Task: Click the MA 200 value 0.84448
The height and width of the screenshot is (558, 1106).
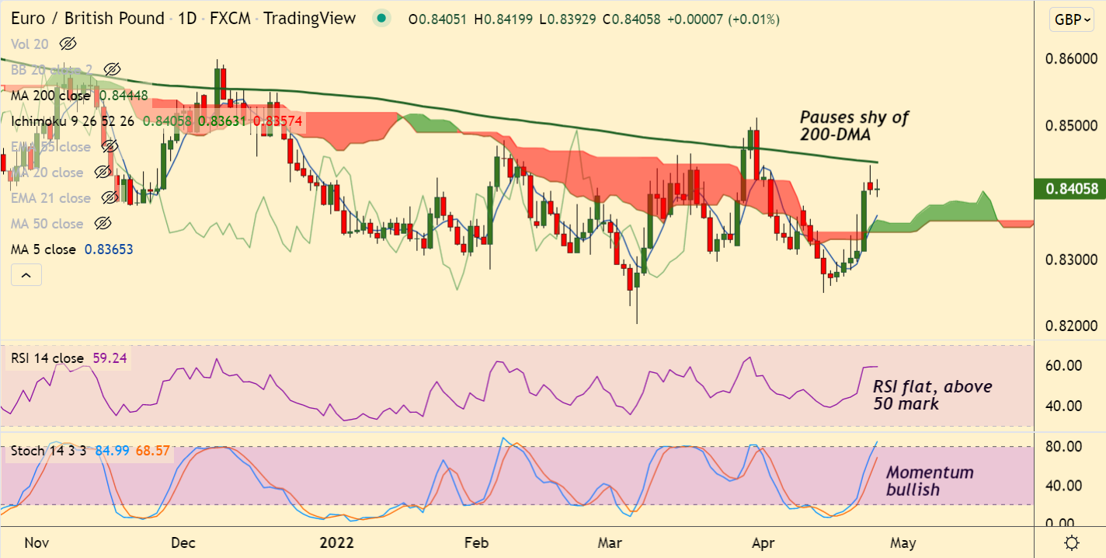Action: [122, 95]
